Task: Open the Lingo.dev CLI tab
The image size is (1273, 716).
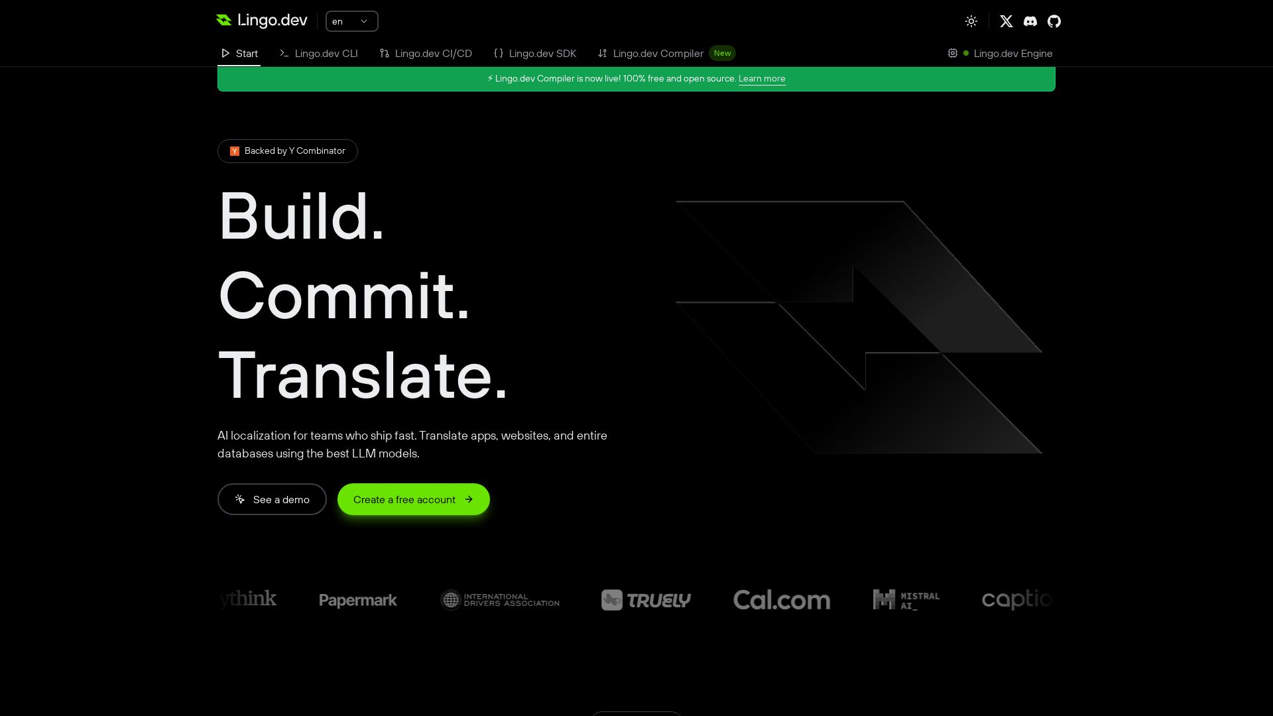Action: point(319,53)
